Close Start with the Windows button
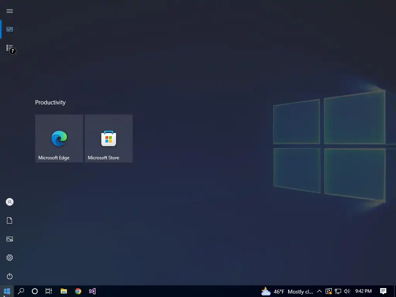396x297 pixels. (7, 291)
